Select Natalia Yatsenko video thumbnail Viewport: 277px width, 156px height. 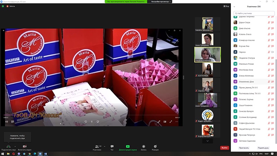coord(207,24)
